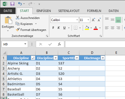Open the SEITENLAYOUT ribbon tab
This screenshot has height=99, width=125.
pyautogui.click(x=69, y=11)
